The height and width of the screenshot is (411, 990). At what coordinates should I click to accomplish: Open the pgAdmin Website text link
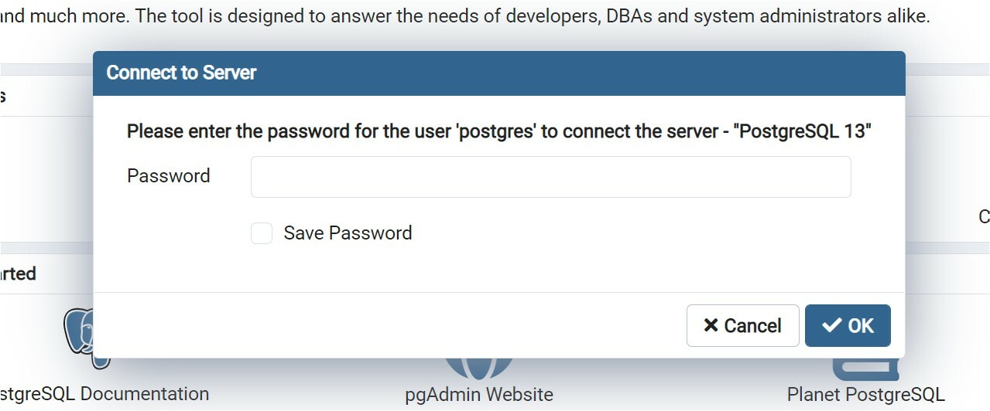point(479,395)
